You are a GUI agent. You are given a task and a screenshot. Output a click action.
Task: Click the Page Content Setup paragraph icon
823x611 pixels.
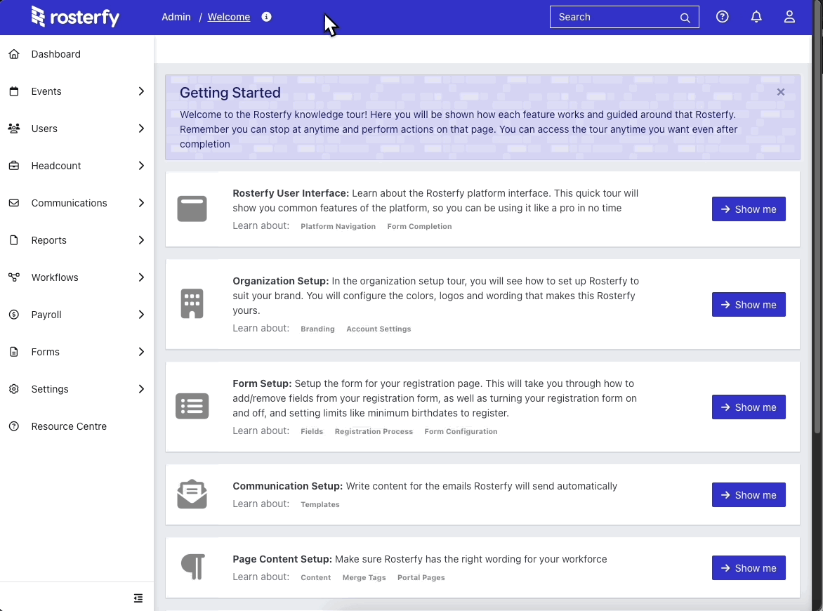point(193,567)
